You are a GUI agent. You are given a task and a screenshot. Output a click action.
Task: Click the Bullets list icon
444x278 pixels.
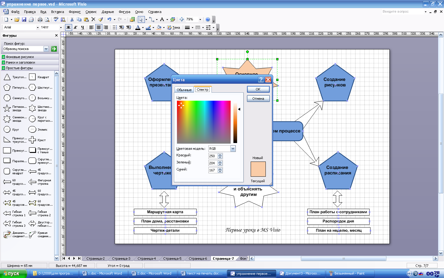point(115,27)
